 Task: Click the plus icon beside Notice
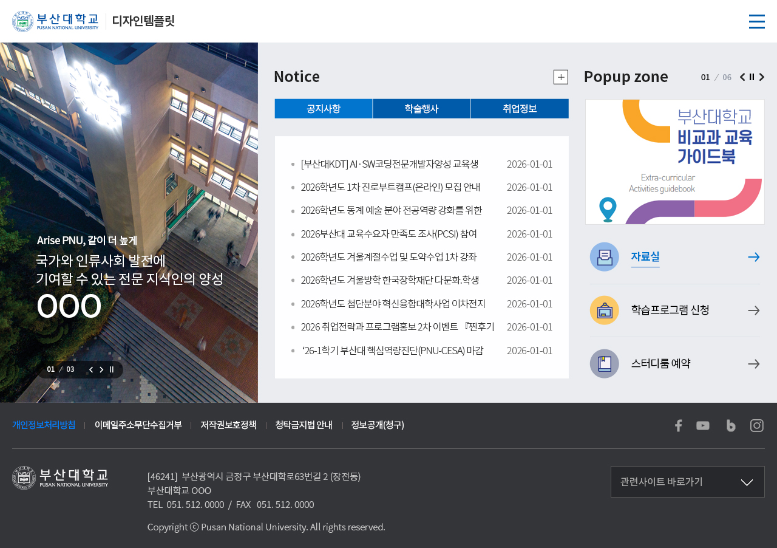pyautogui.click(x=560, y=77)
